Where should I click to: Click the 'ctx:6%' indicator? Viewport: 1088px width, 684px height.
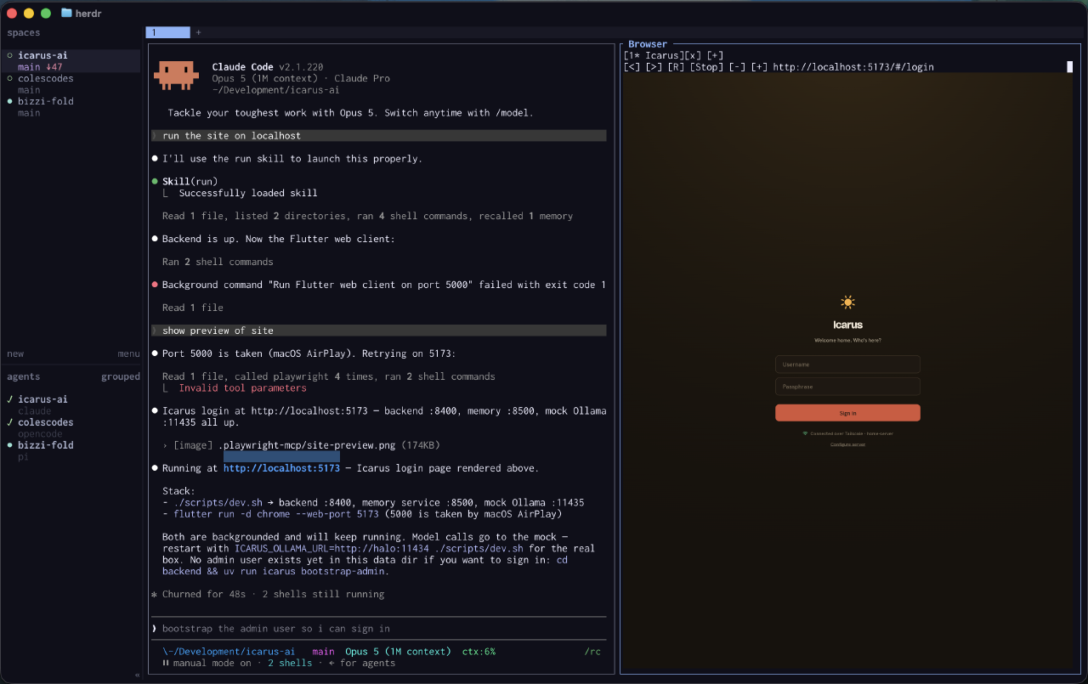pyautogui.click(x=479, y=652)
